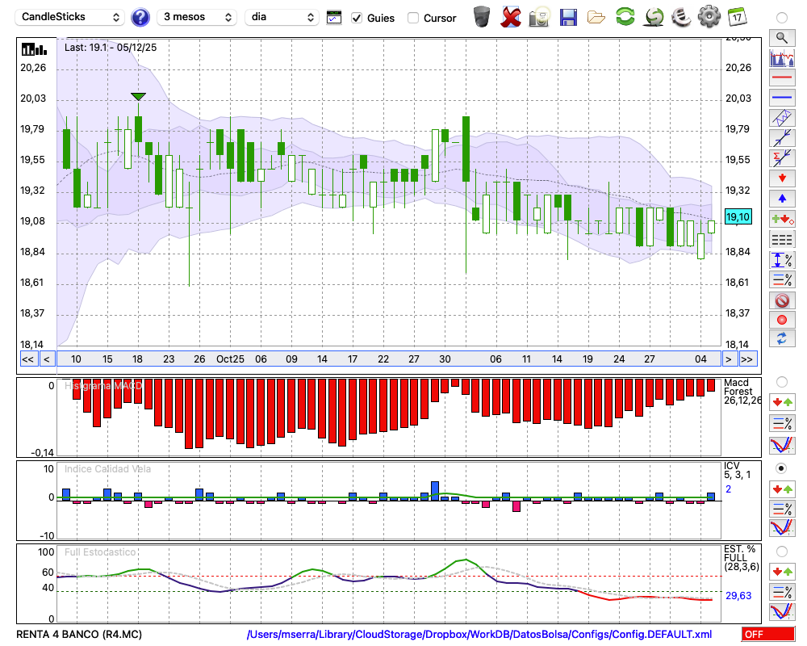Open the Config.DEFAULT.xml file path link
The height and width of the screenshot is (646, 807).
click(479, 635)
